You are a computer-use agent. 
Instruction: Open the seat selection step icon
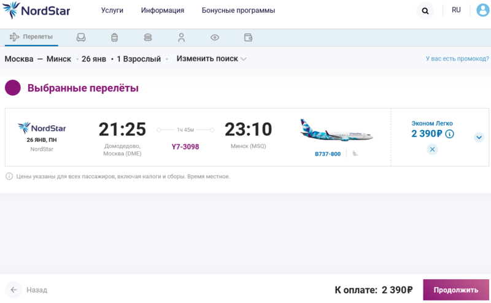(81, 37)
